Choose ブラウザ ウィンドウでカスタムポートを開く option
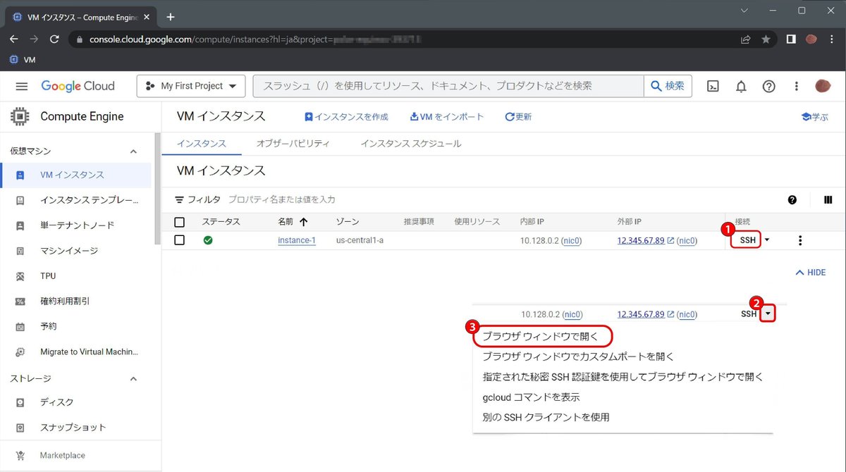The width and height of the screenshot is (846, 472). (578, 356)
